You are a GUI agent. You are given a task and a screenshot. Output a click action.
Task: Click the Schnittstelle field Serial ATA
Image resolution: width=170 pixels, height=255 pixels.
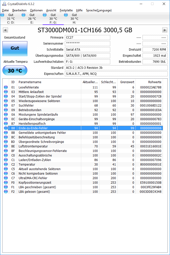[x=88, y=50]
